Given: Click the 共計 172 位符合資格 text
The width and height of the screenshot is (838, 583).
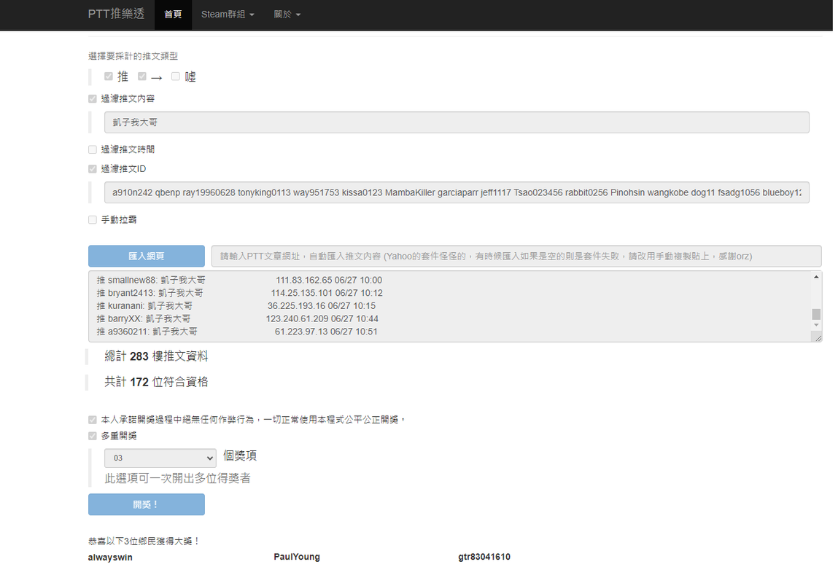Looking at the screenshot, I should pyautogui.click(x=156, y=382).
